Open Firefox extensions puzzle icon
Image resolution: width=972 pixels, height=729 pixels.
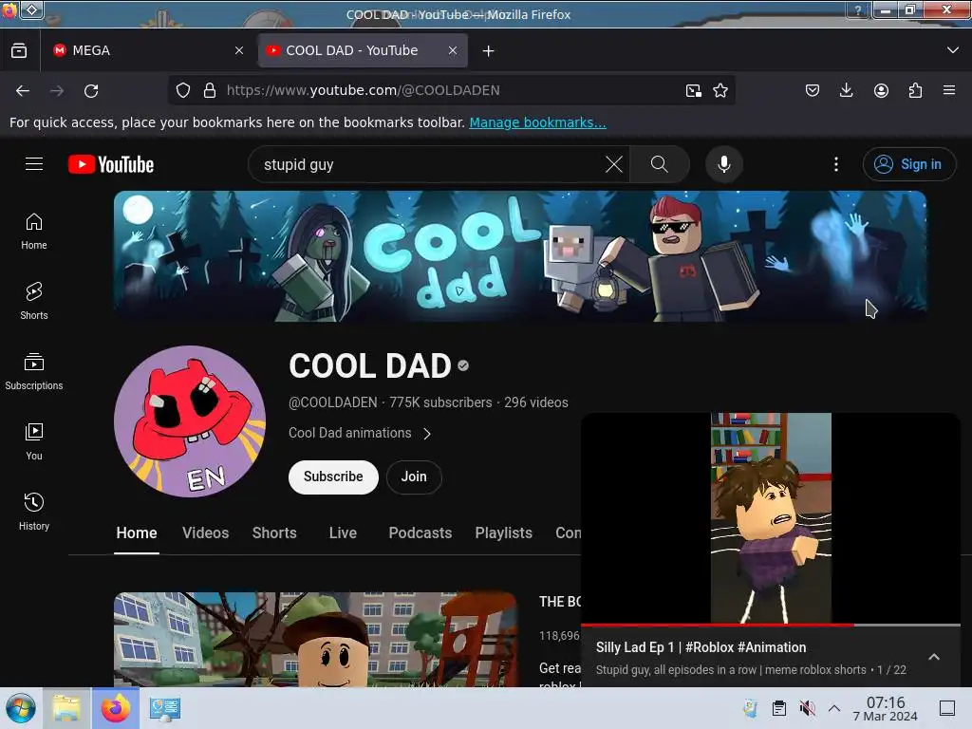tap(915, 90)
